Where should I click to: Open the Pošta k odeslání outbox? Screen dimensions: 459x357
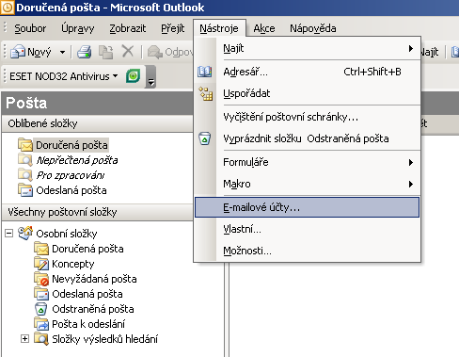click(88, 324)
